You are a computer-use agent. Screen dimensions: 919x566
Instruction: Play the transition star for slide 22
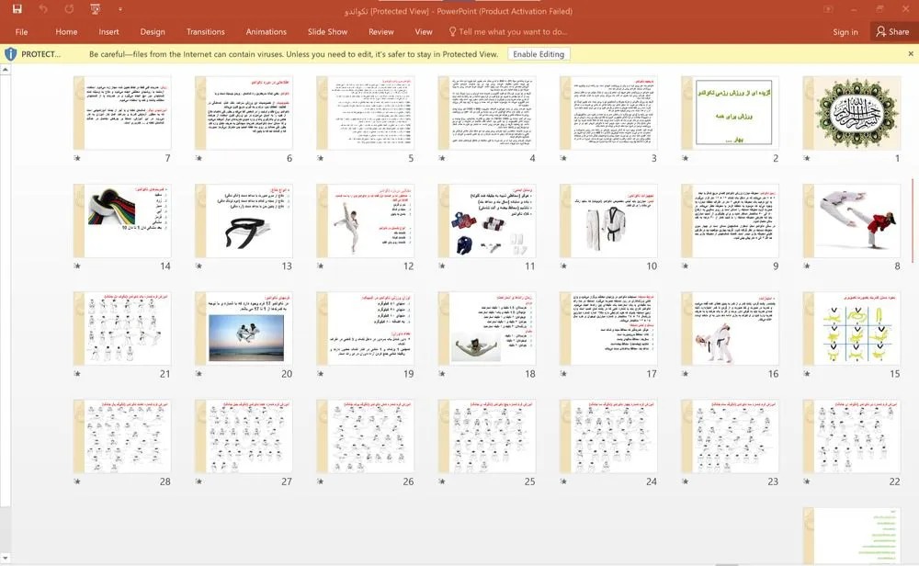pos(807,481)
